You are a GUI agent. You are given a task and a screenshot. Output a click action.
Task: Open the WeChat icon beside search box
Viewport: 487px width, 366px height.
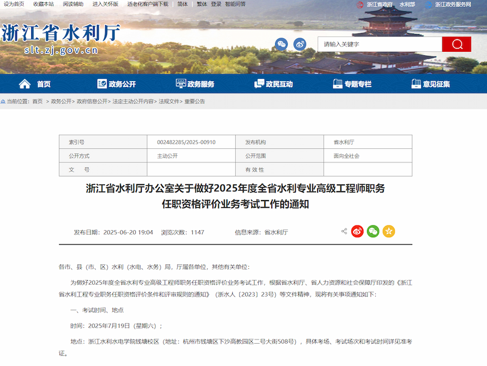point(282,44)
